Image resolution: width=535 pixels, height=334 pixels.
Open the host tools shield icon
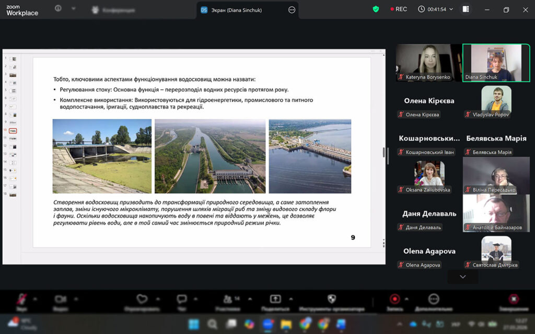331,299
